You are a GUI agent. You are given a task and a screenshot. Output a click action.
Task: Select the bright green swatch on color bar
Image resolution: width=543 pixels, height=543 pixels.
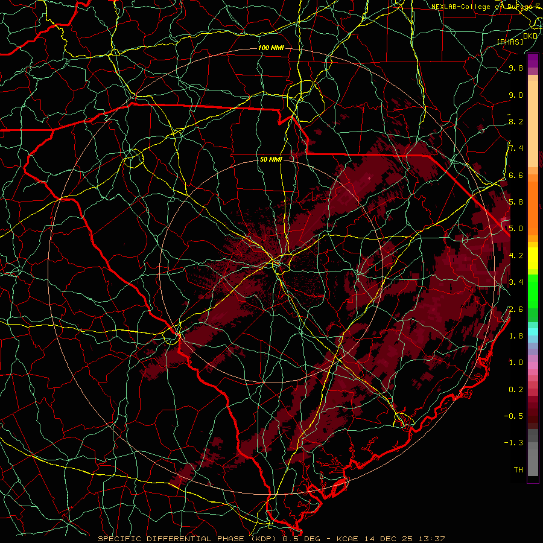(533, 290)
